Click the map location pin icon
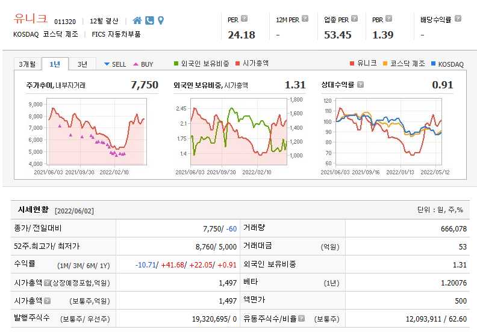477x333 pixels. click(x=161, y=20)
